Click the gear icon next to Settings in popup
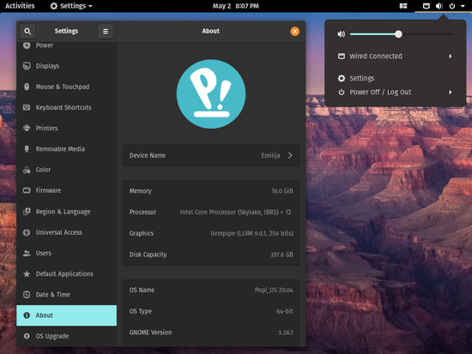Viewport: 472px width, 354px height. click(342, 78)
